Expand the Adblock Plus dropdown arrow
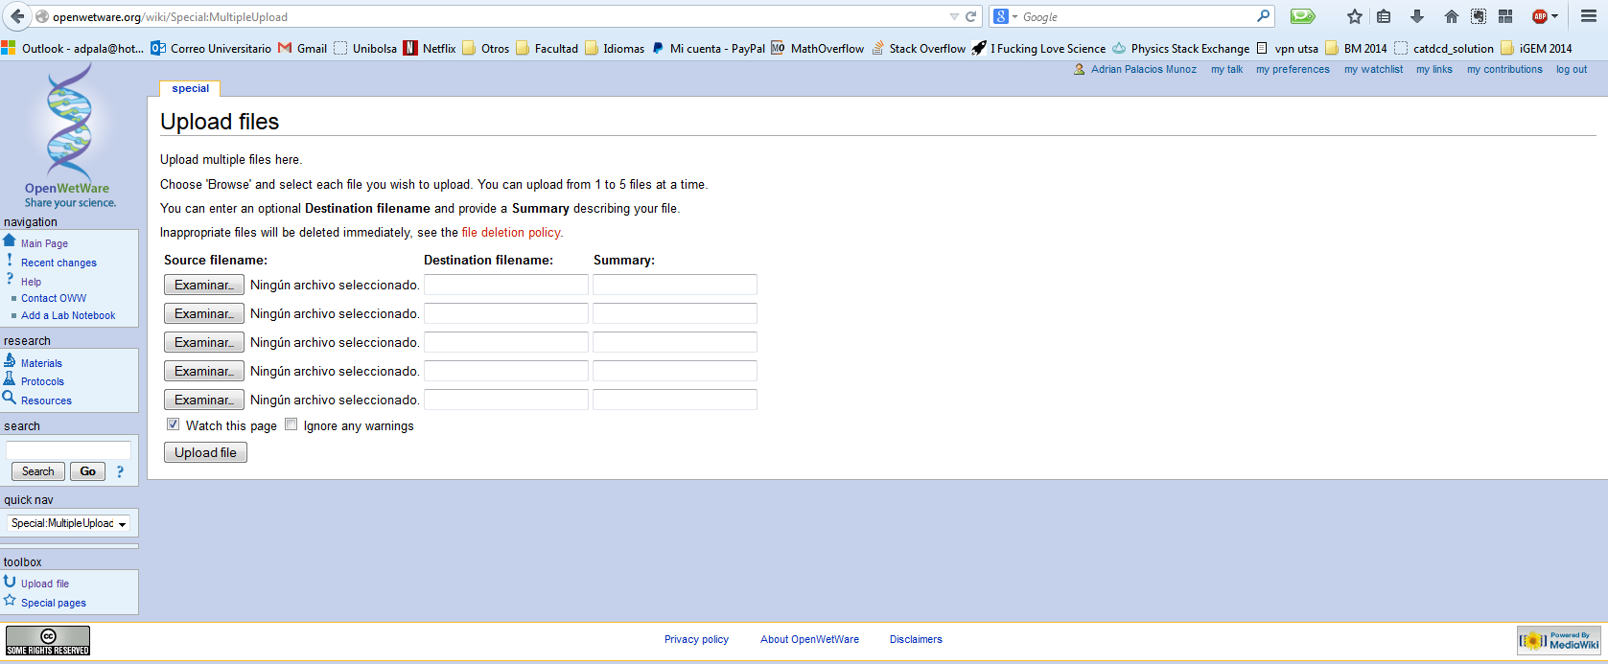This screenshot has height=664, width=1608. click(x=1554, y=16)
